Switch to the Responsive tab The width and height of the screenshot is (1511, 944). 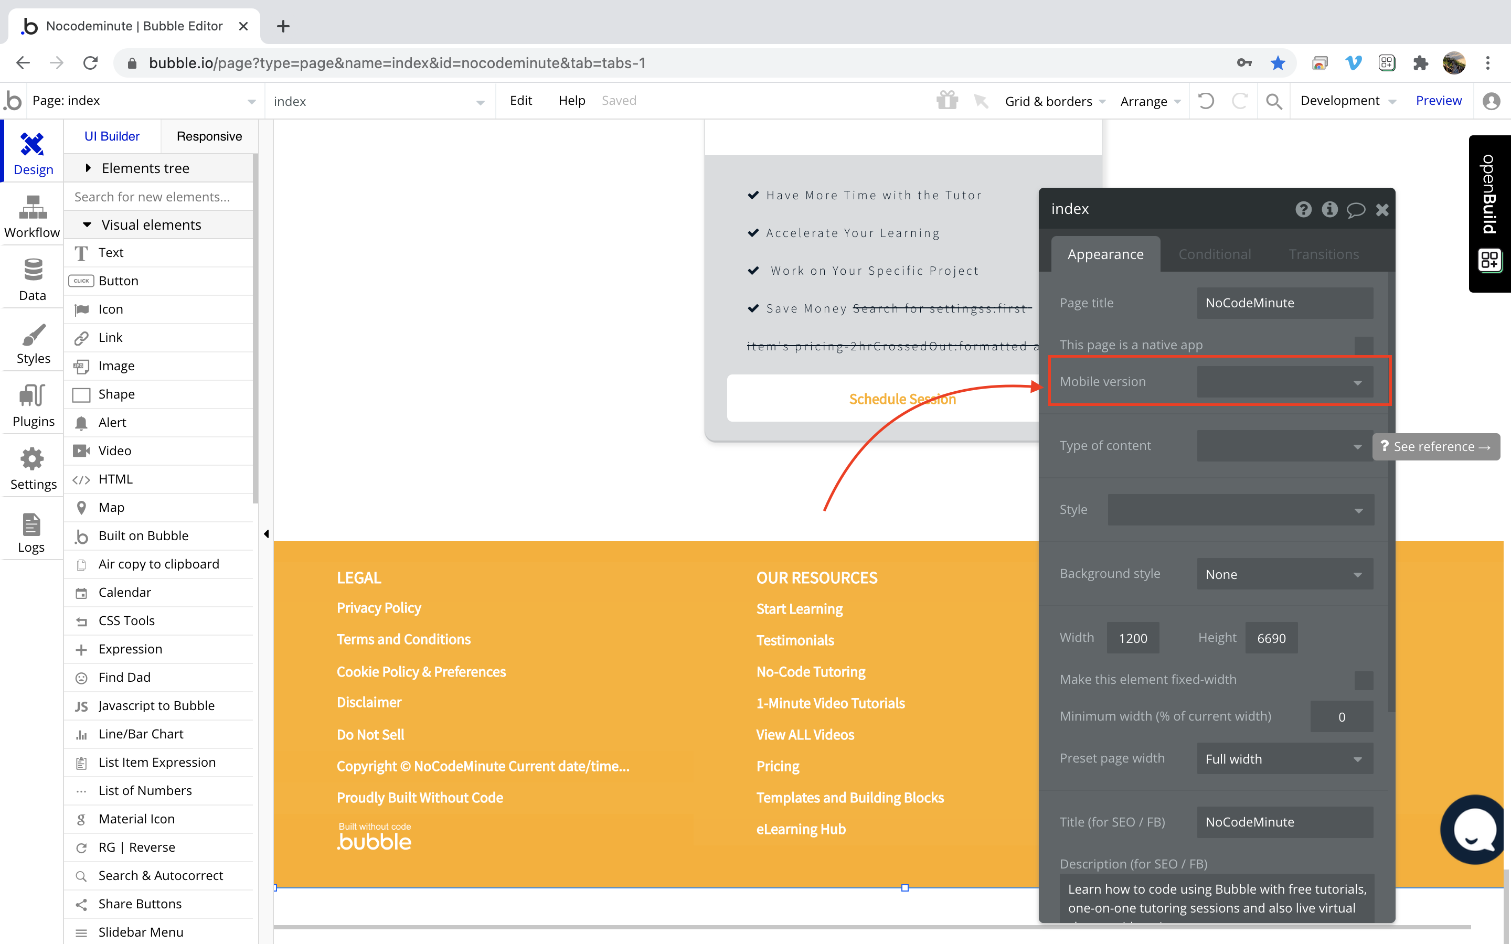click(209, 136)
